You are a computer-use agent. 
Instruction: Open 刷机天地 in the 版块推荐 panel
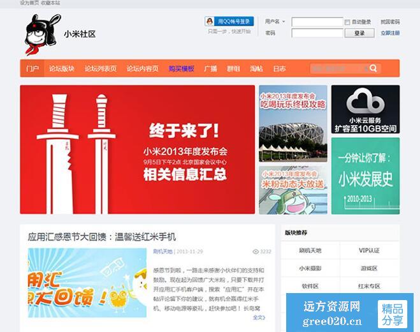click(310, 250)
